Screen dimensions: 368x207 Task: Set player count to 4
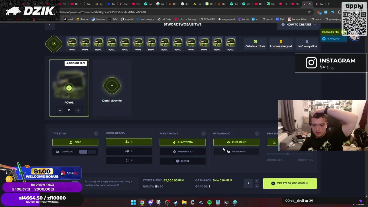tap(129, 160)
